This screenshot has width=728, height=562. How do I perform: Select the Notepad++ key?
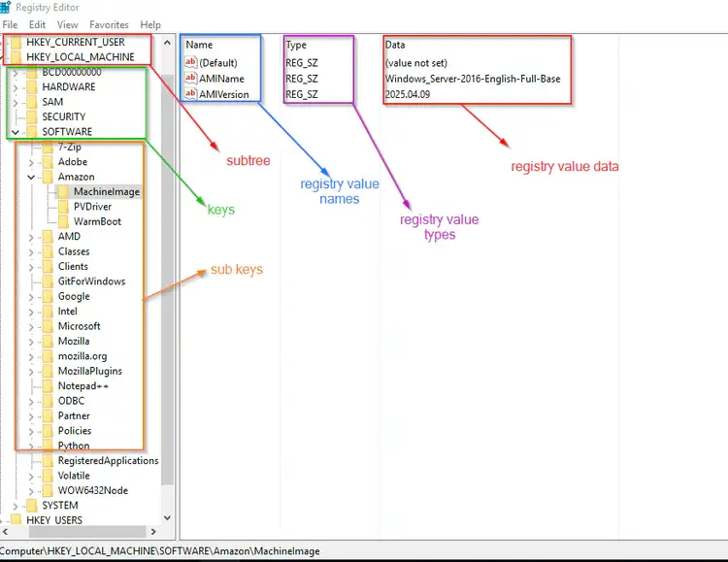83,386
